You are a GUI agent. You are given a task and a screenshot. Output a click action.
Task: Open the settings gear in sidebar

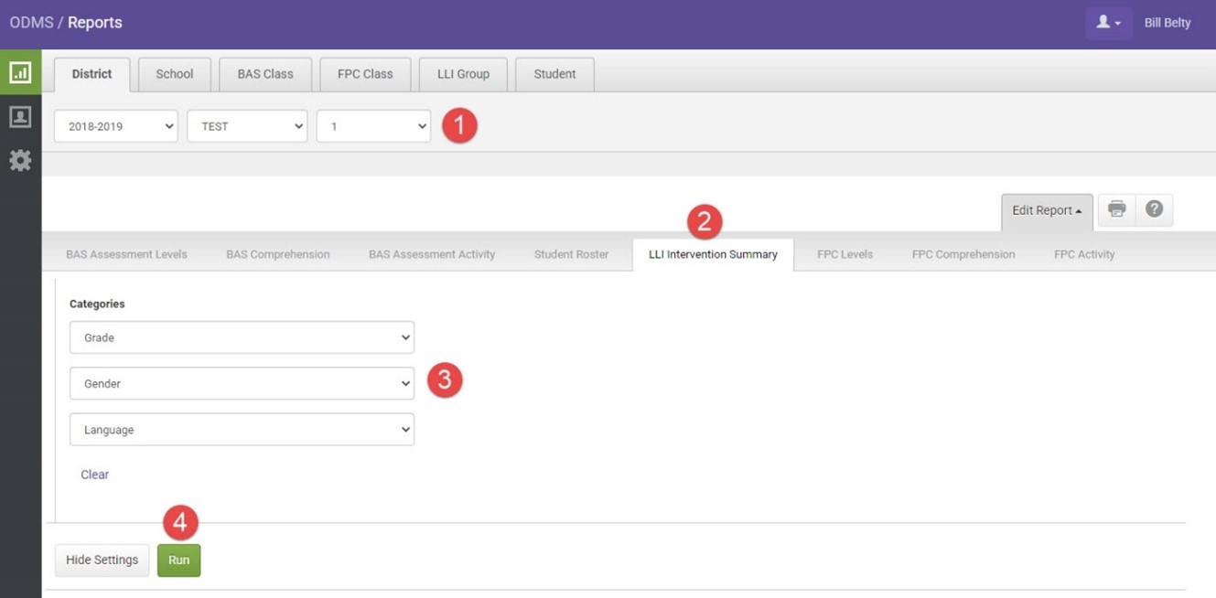click(20, 161)
